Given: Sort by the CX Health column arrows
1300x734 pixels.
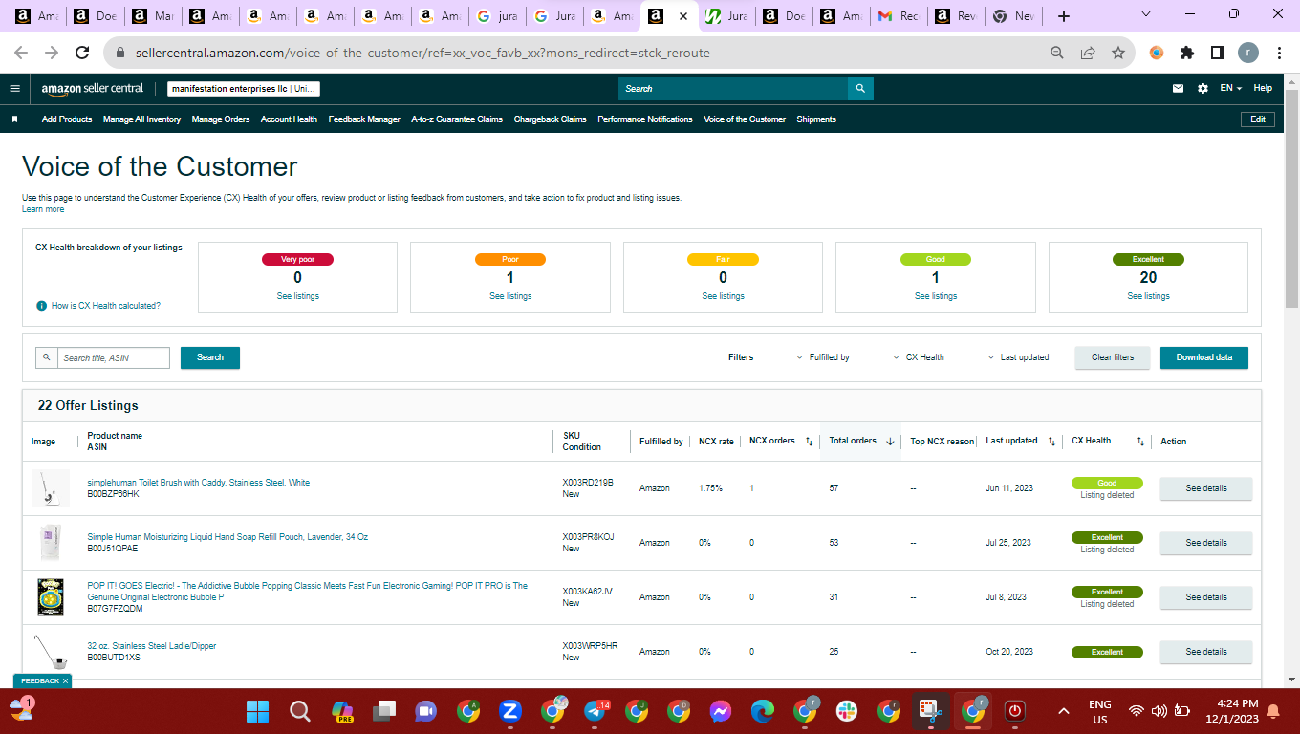Looking at the screenshot, I should pyautogui.click(x=1140, y=442).
